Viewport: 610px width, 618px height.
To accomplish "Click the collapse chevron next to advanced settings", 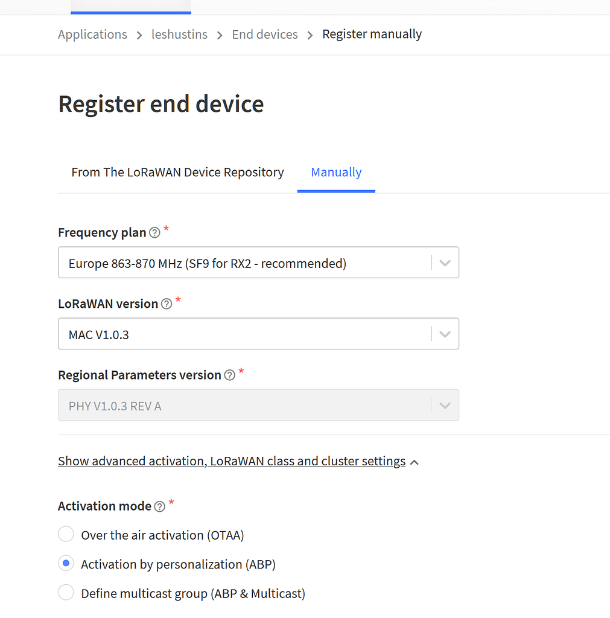I will (415, 462).
